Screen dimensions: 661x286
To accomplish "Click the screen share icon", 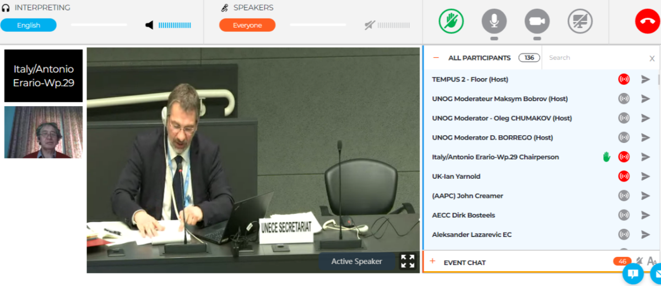I will pyautogui.click(x=580, y=21).
